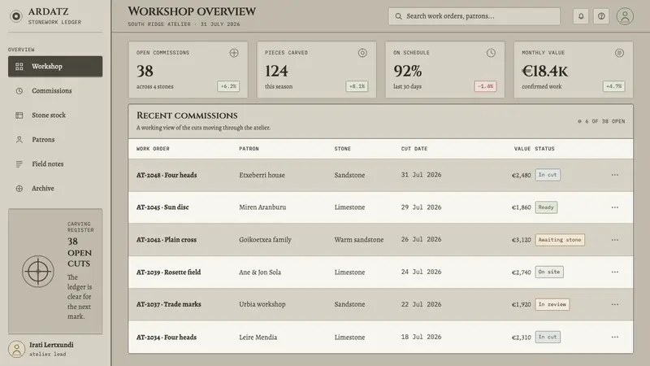
Task: Click the -1.4% change badge
Action: point(485,86)
